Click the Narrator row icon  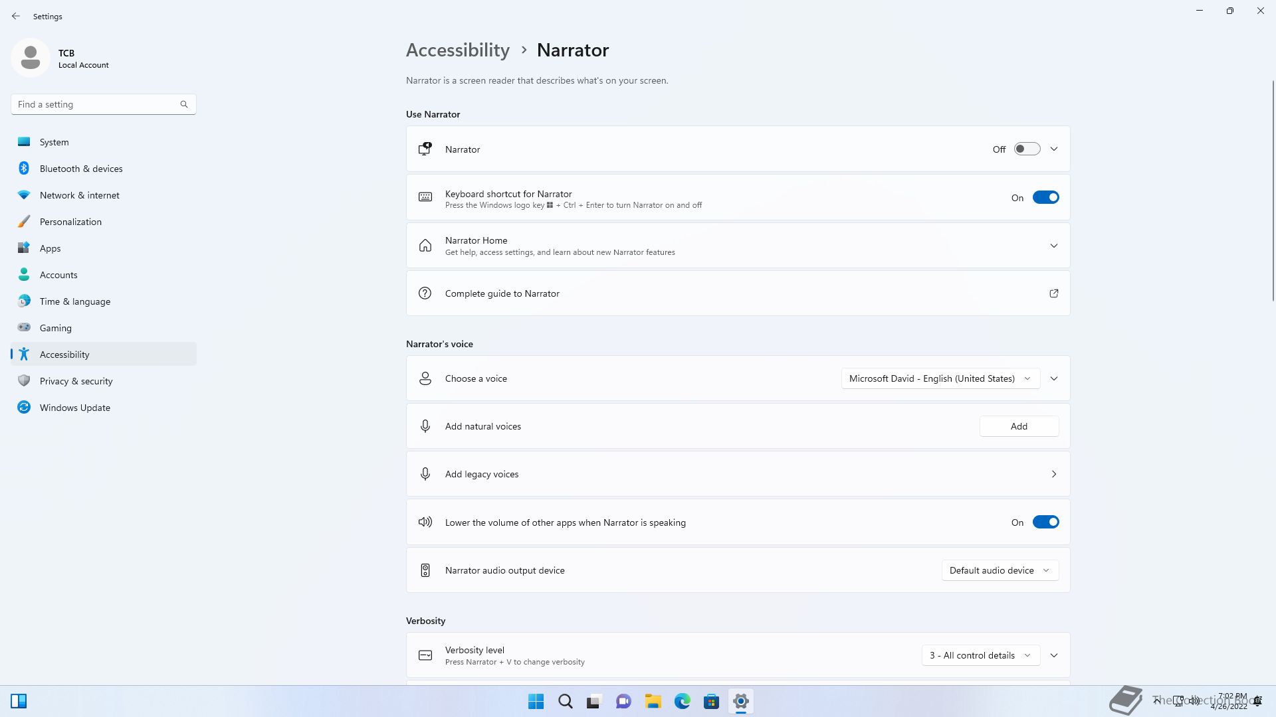click(425, 149)
